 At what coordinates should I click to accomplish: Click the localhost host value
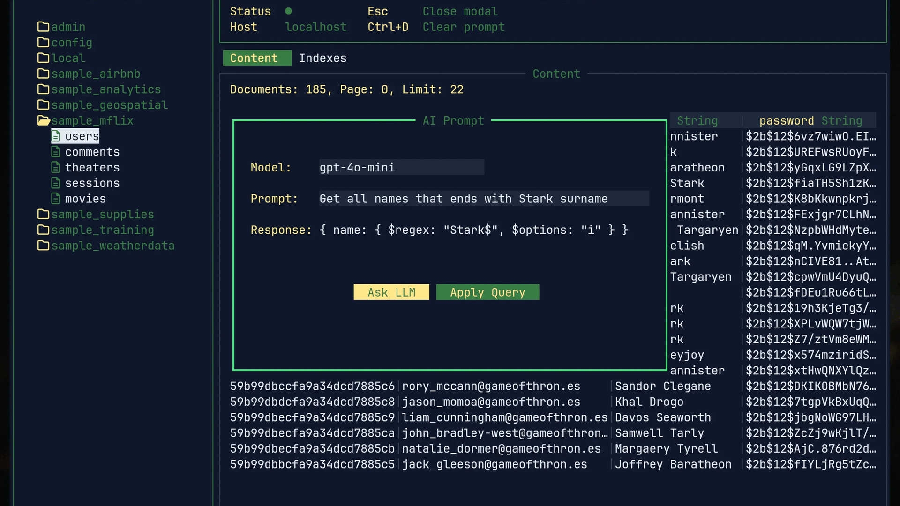316,27
